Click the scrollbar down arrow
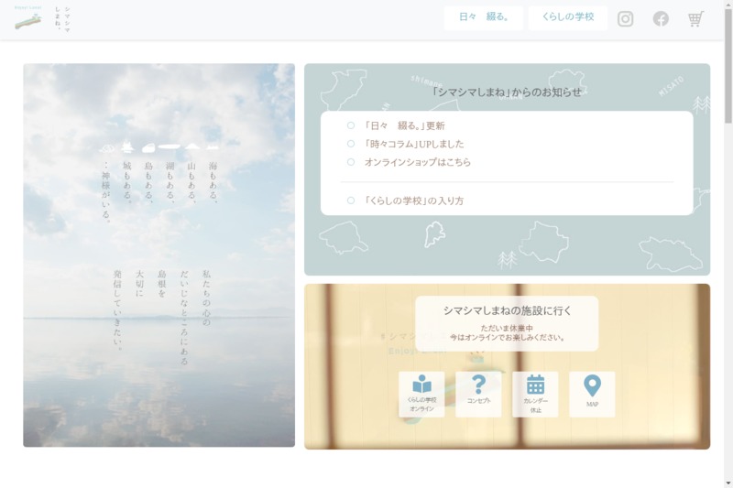The width and height of the screenshot is (733, 488). pos(728,483)
